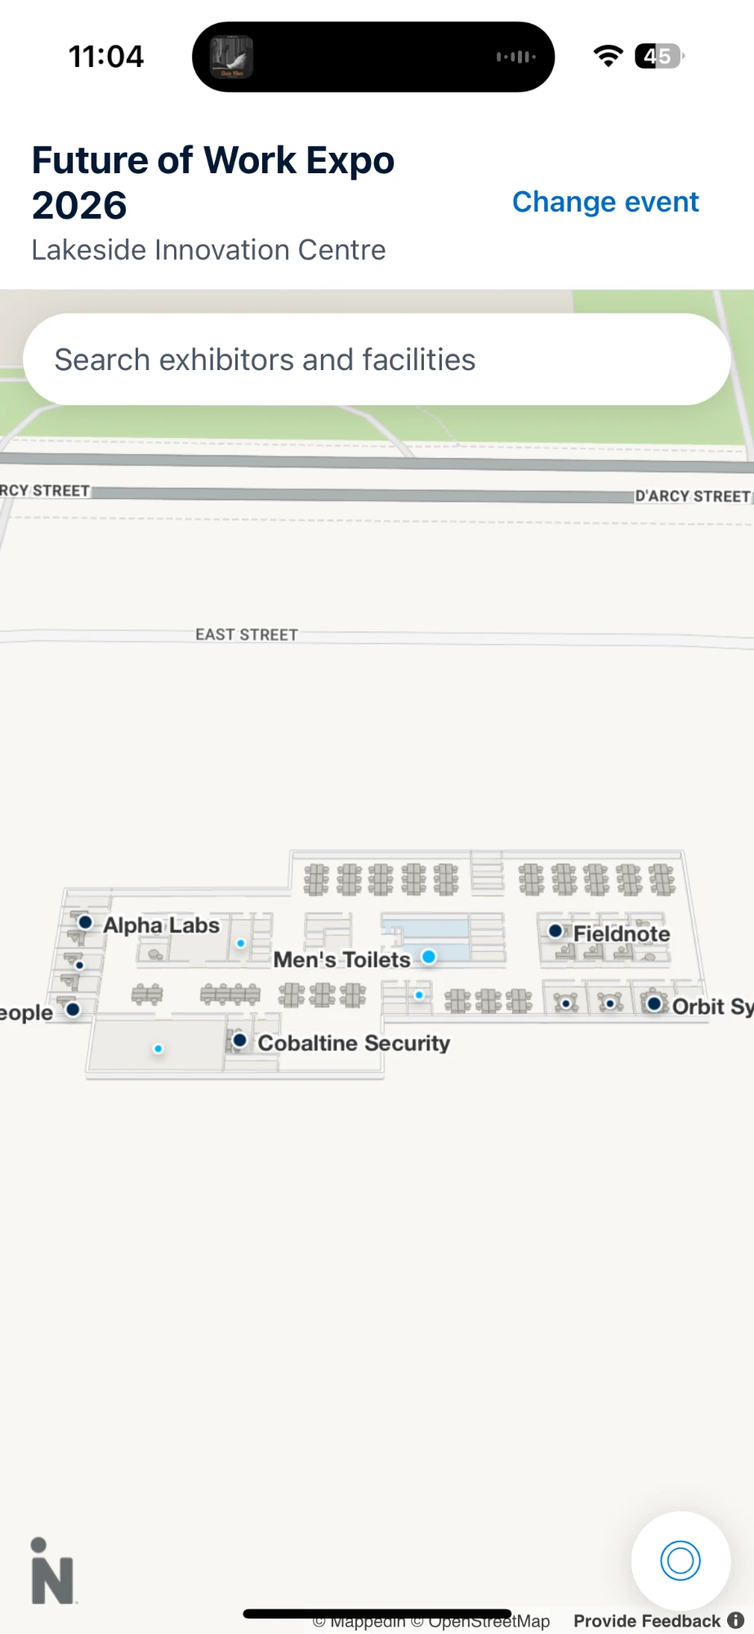Tap the Men's Toilets label
Image resolution: width=754 pixels, height=1634 pixels.
[x=341, y=960]
